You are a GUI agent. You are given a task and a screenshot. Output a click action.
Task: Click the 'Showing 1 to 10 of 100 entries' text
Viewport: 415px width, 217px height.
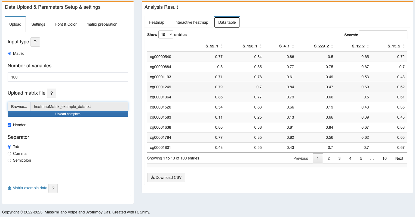coord(173,158)
